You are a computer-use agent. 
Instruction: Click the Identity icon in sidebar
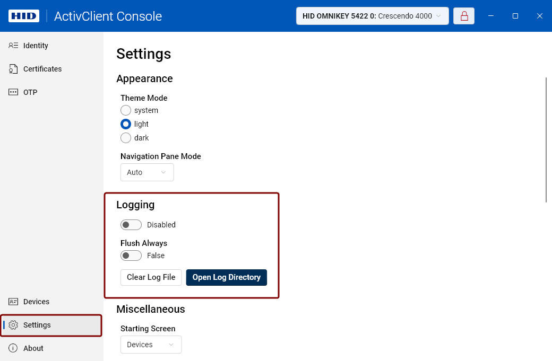click(13, 46)
